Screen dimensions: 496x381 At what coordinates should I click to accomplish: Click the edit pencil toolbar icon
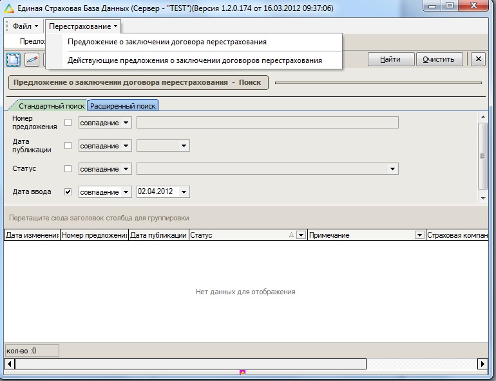(x=32, y=60)
